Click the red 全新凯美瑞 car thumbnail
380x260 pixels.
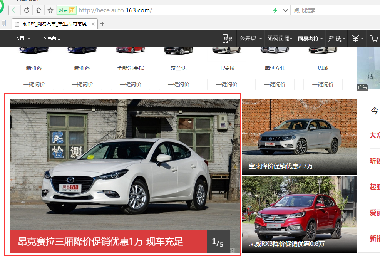[131, 50]
